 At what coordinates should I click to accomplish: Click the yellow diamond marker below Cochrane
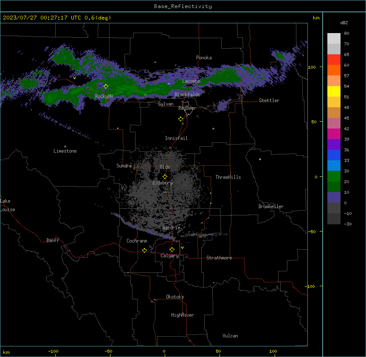[144, 250]
